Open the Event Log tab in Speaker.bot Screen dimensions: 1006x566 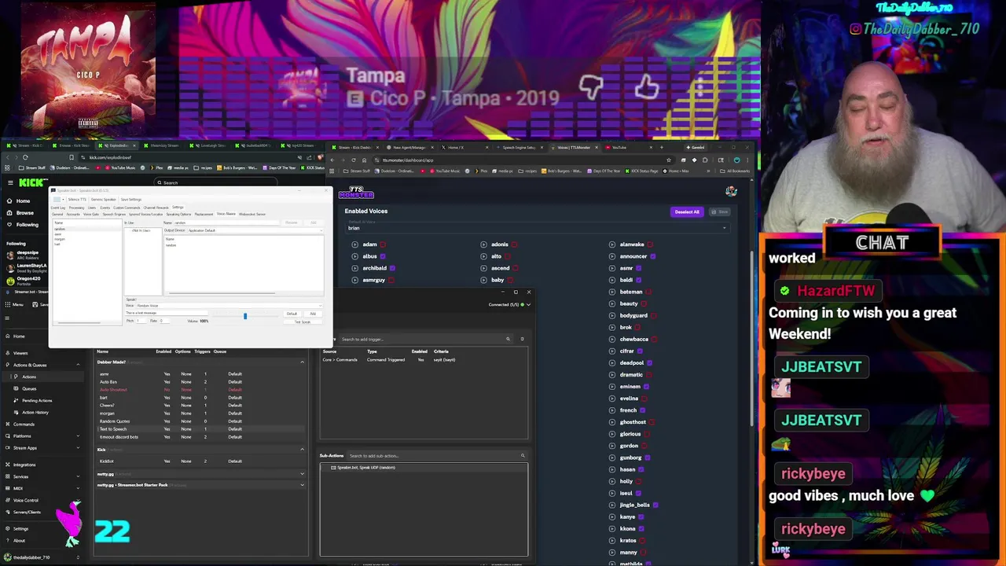pyautogui.click(x=58, y=208)
